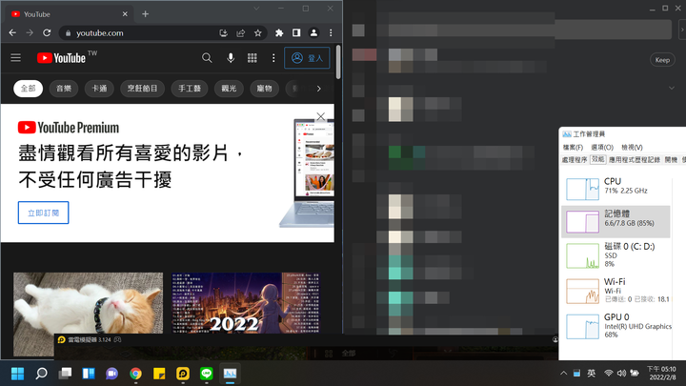The height and width of the screenshot is (386, 686).
Task: Open Chrome install app icon in address bar
Action: coord(224,32)
